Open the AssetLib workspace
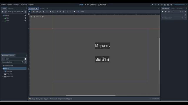The width and height of the screenshot is (188, 105). tap(102, 5)
